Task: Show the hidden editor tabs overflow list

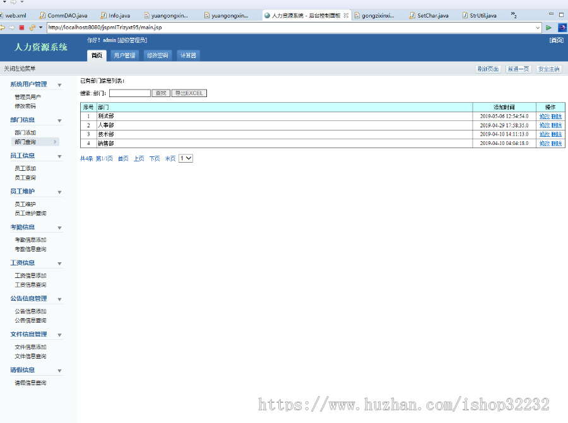Action: coord(514,15)
